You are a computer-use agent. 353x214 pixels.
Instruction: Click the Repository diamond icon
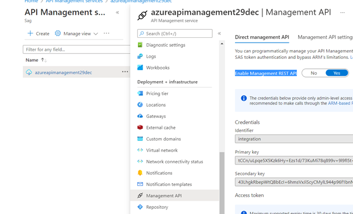[x=140, y=207]
